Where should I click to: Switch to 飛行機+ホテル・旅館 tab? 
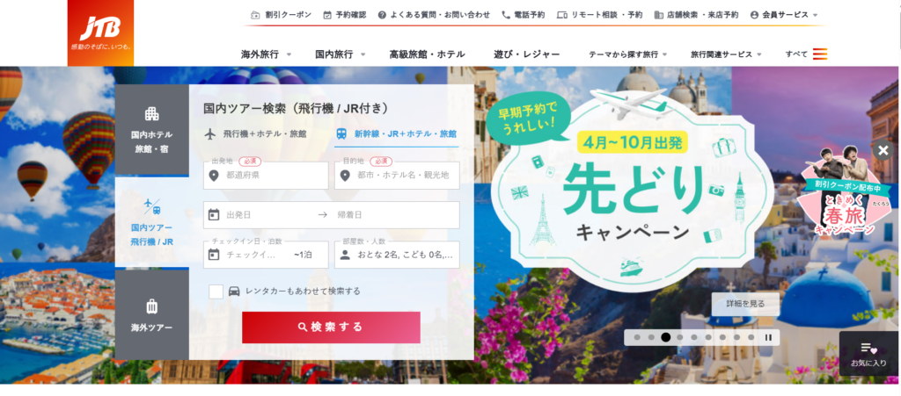point(256,133)
